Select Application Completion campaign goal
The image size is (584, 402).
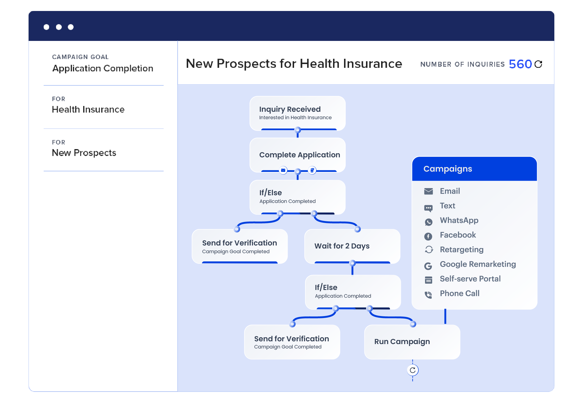103,68
